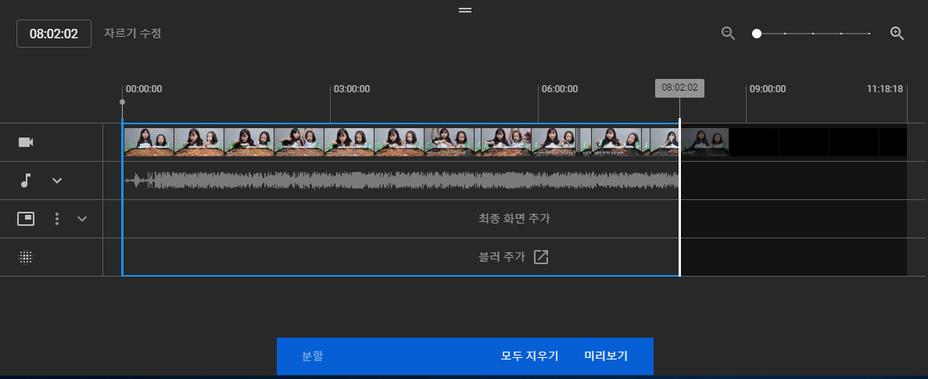Viewport: 928px width, 379px height.
Task: Click the audio waveform in the music track
Action: (400, 181)
